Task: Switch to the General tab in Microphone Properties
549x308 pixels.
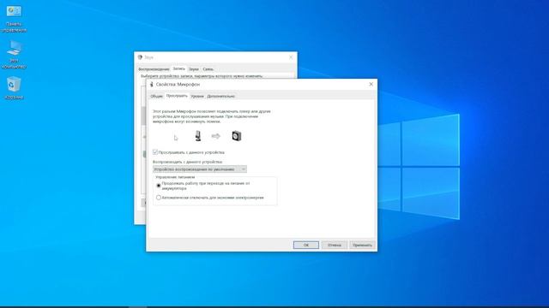Action: (156, 96)
